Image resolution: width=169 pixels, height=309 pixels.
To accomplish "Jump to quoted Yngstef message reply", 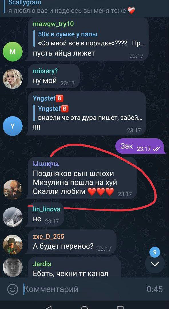I will coord(88,113).
